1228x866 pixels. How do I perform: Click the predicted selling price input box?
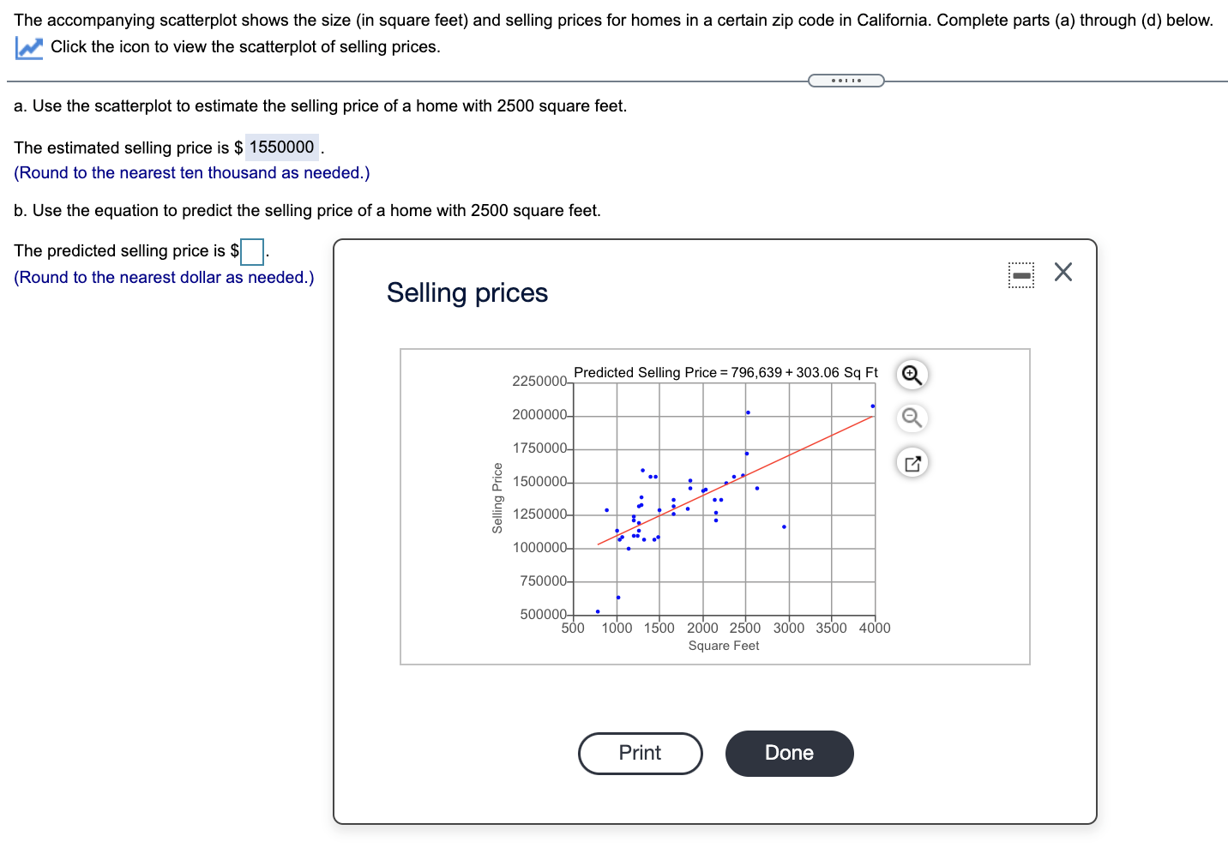tap(251, 252)
